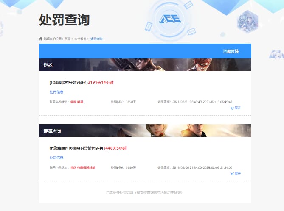Click the status 全区 封号
This screenshot has height=211, width=284.
coord(77,102)
